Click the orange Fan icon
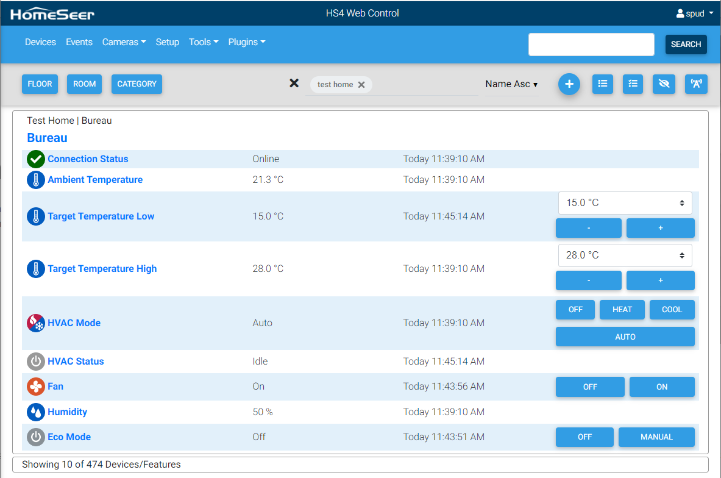The image size is (721, 478). tap(36, 387)
